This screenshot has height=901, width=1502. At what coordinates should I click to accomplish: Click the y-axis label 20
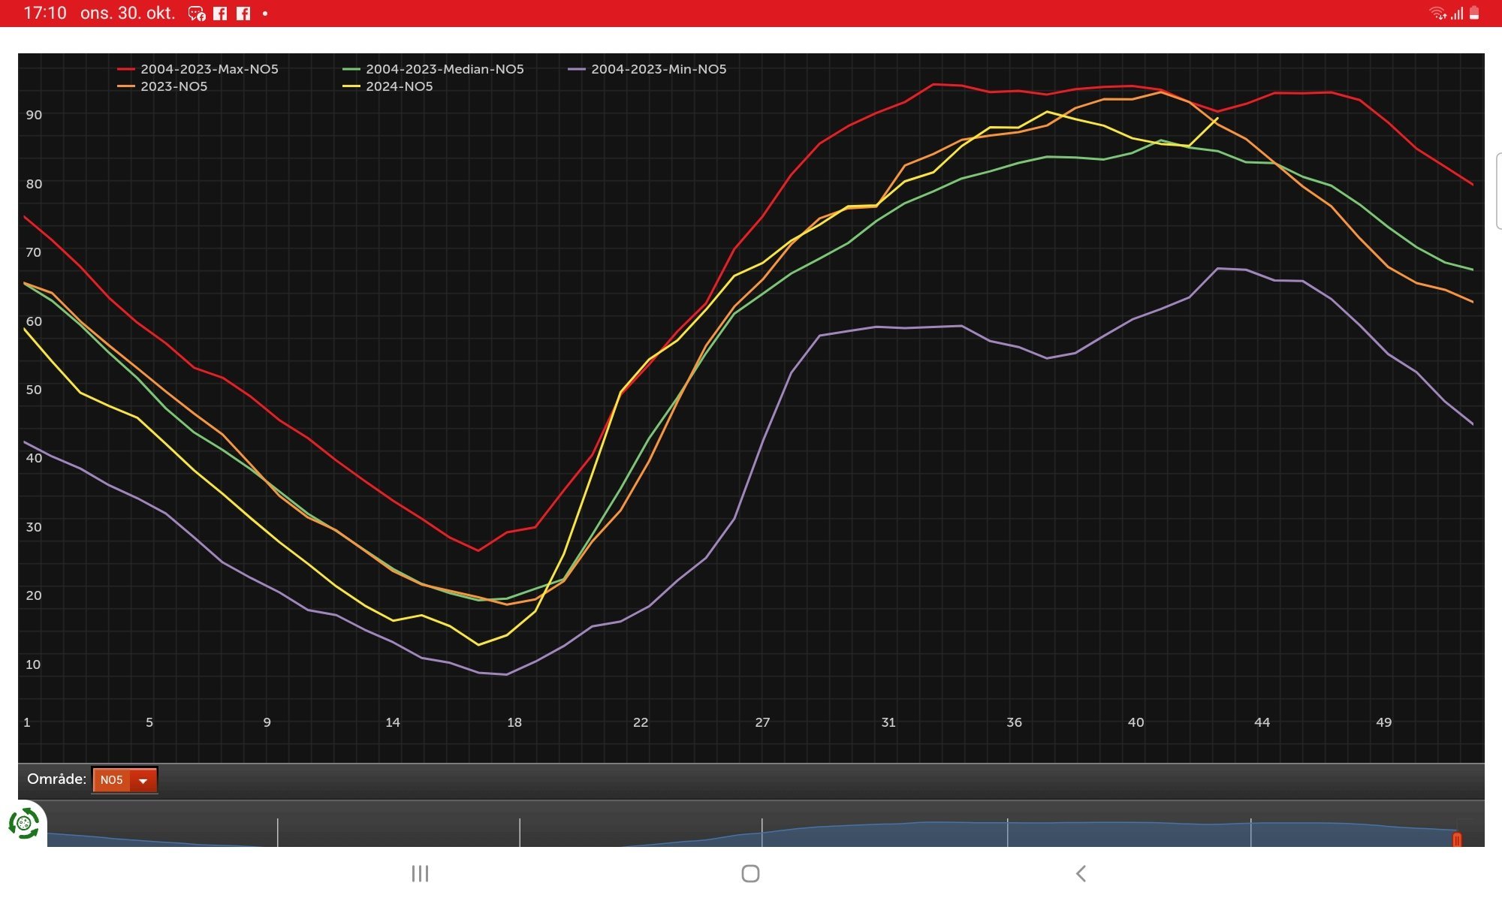(34, 595)
